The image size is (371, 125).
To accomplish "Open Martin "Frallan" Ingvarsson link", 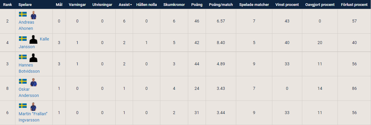I will point(33,117).
